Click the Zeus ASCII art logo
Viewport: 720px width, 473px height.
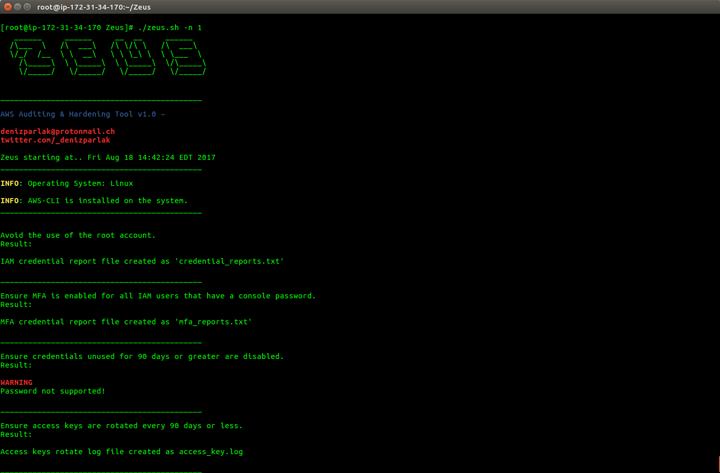point(108,55)
